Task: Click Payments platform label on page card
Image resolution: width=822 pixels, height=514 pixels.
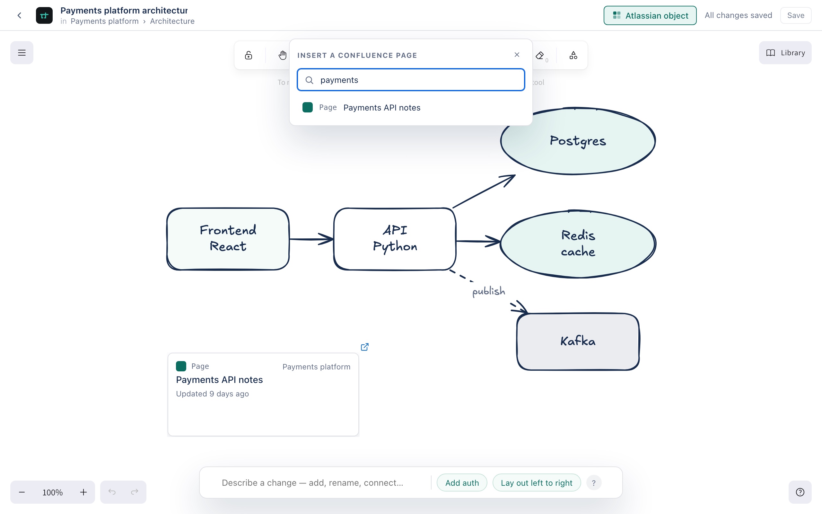Action: tap(316, 367)
